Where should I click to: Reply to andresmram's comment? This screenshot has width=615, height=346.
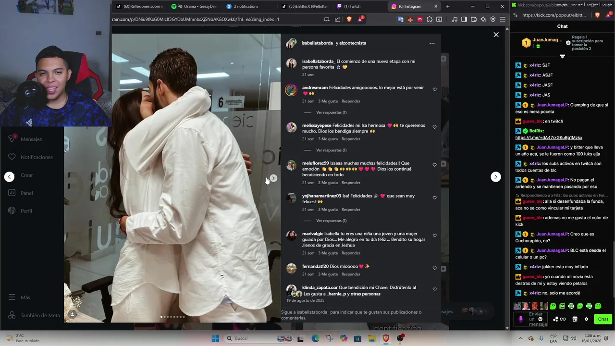(x=351, y=101)
